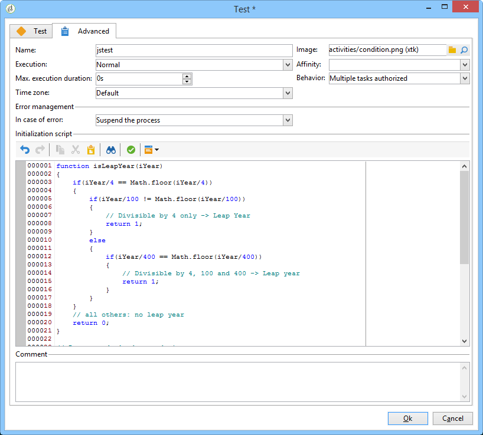Select the Advanced tab
The width and height of the screenshot is (483, 435).
pyautogui.click(x=86, y=31)
